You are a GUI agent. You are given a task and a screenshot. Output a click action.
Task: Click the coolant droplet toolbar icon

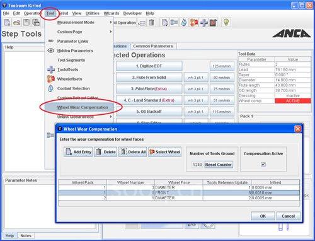coord(184,22)
